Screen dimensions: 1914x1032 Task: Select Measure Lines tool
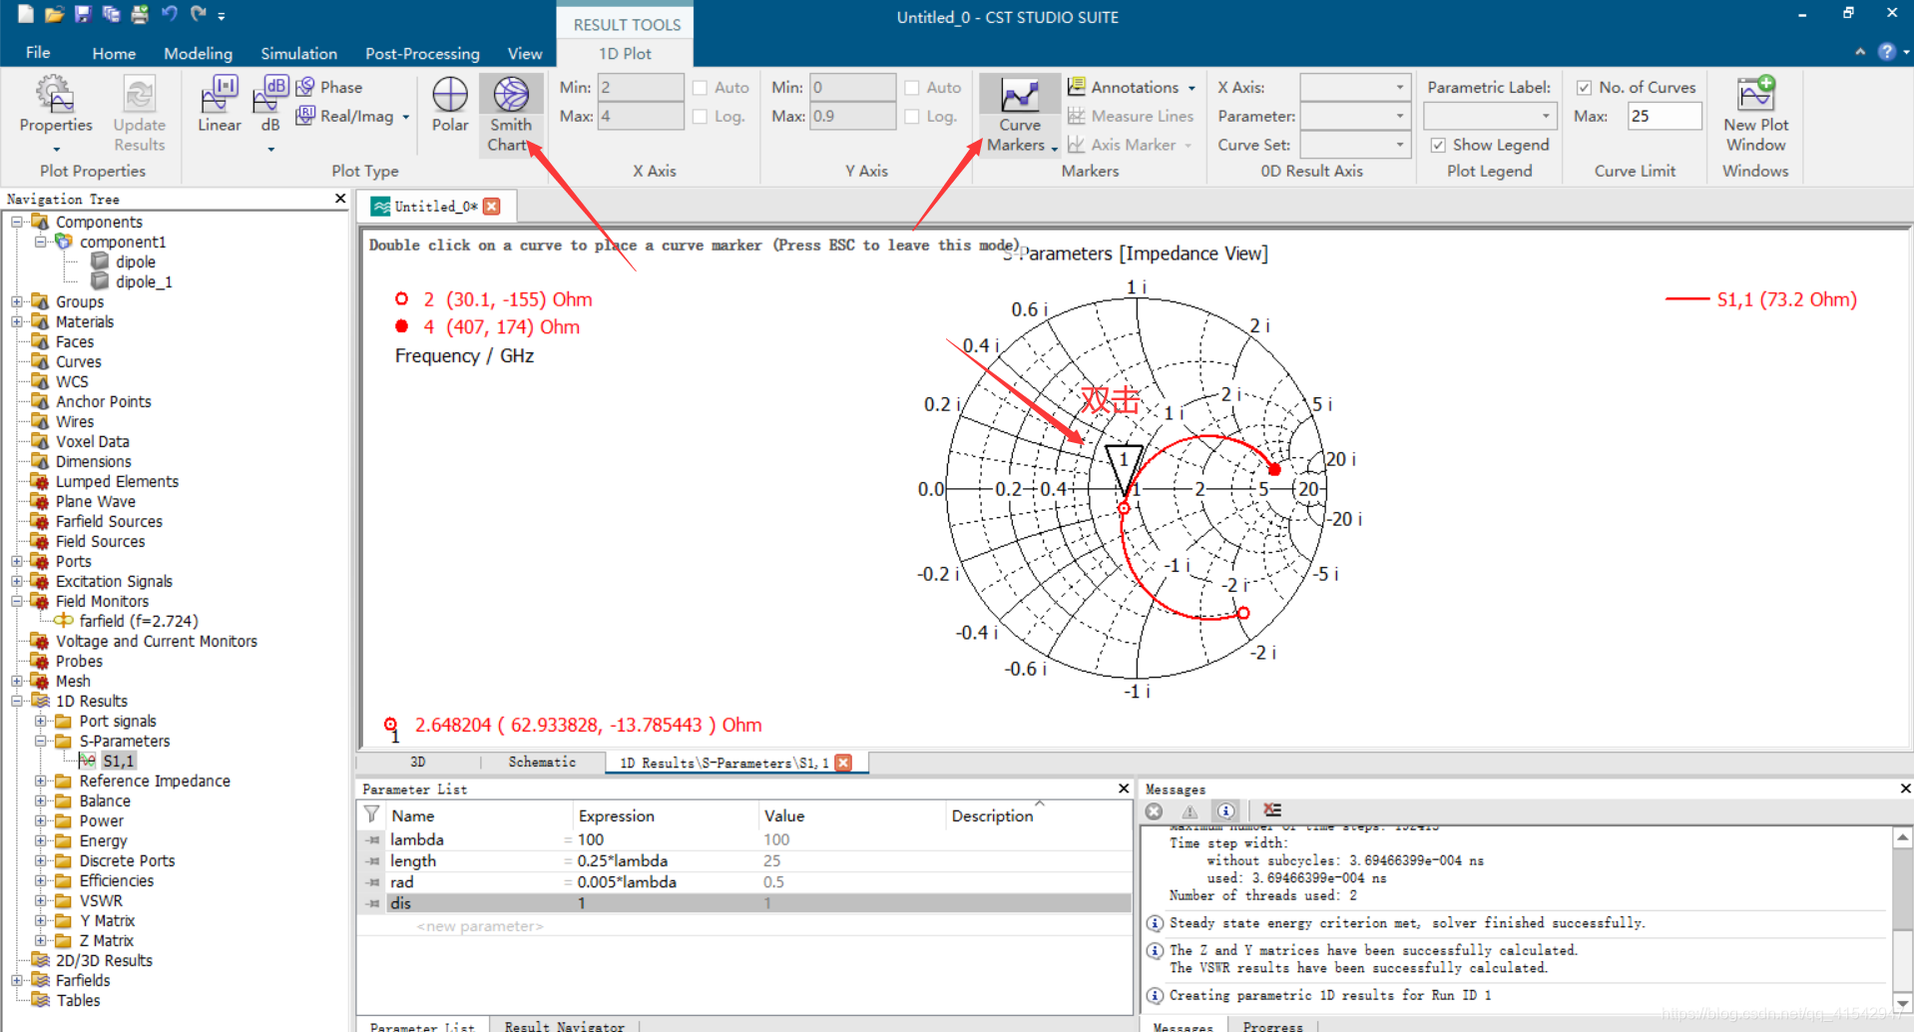1131,116
